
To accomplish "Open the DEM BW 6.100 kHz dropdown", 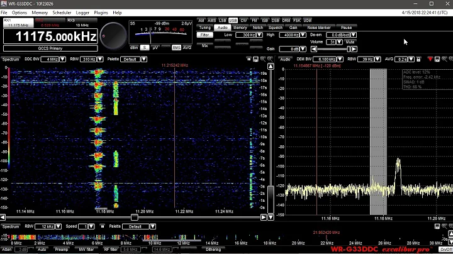I will pyautogui.click(x=340, y=59).
